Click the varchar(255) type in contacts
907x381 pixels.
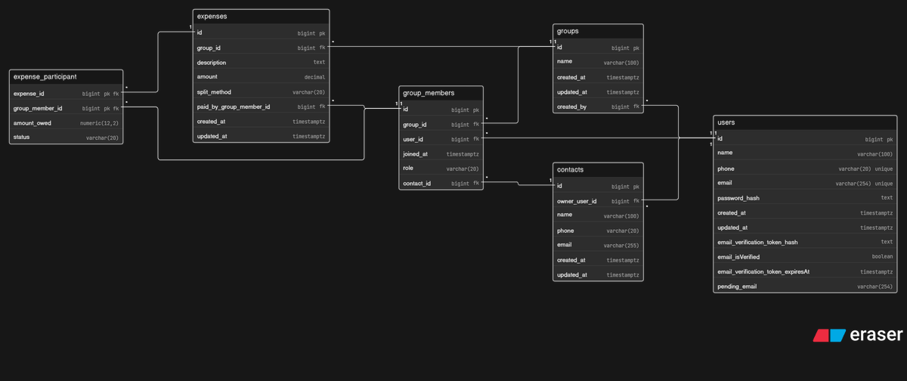coord(621,245)
